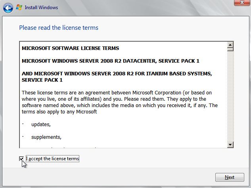Click the license scrollbar down arrow
Screen dimensions: 251x188
click(x=230, y=145)
